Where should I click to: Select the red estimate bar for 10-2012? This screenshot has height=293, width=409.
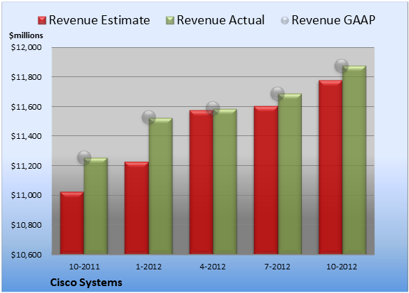coord(330,167)
